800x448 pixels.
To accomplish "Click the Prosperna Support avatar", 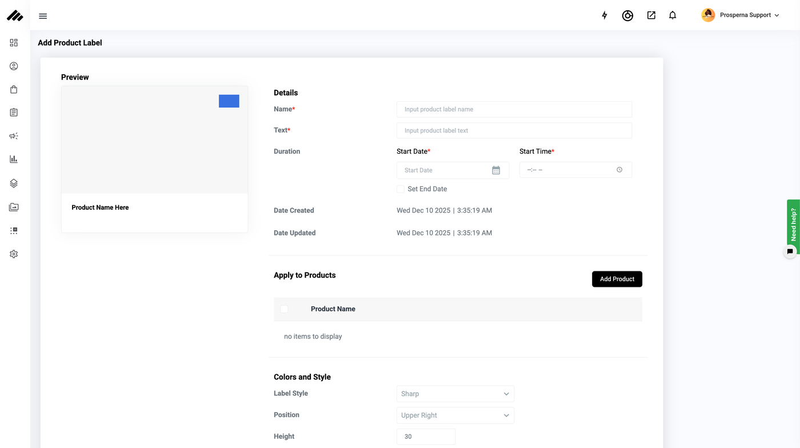I will point(708,15).
